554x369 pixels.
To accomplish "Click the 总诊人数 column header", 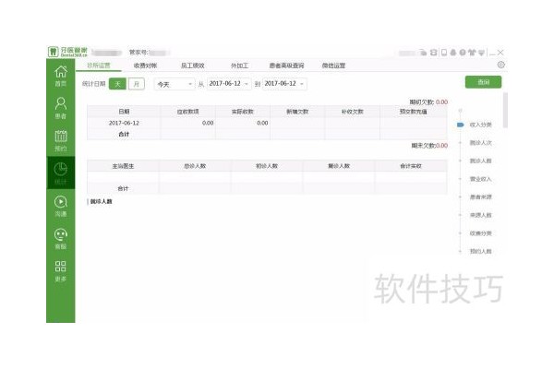I will pos(195,166).
